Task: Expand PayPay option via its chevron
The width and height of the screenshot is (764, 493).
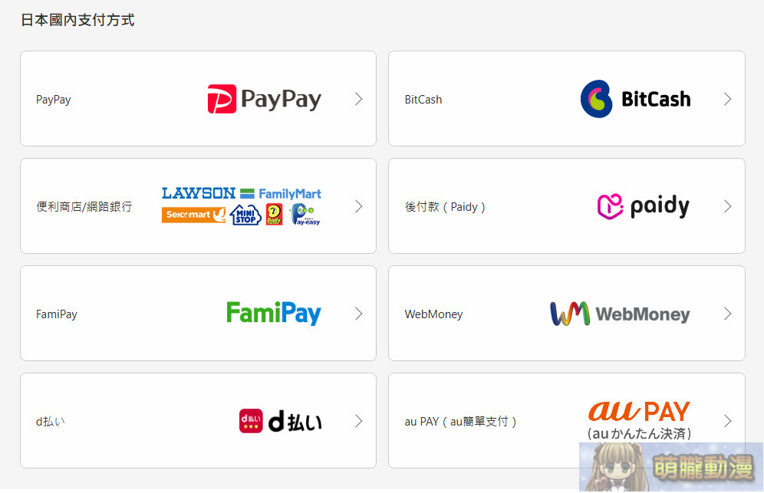Action: tap(359, 99)
